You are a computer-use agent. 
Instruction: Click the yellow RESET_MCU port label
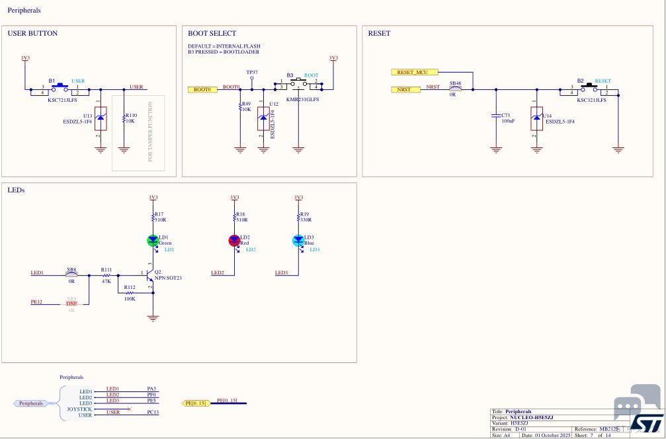(415, 72)
